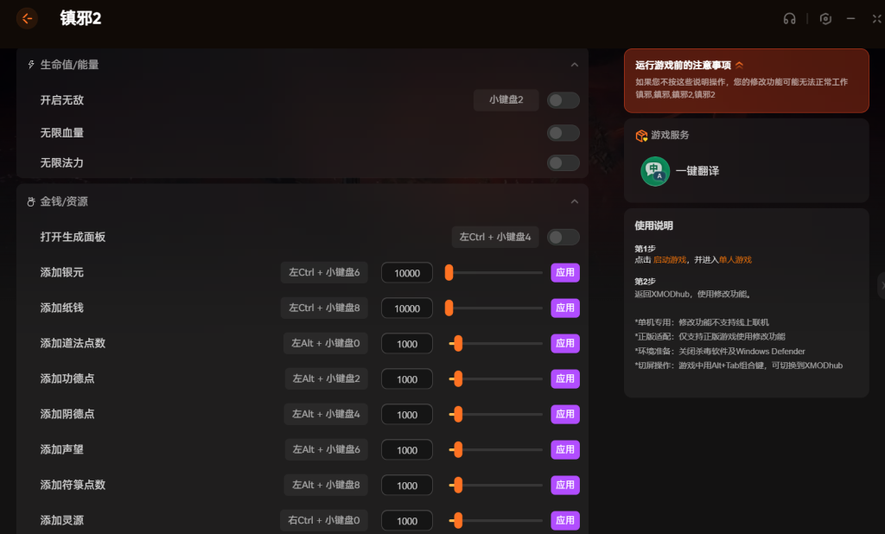Open the hexagon settings icon
Image resolution: width=885 pixels, height=534 pixels.
click(826, 19)
